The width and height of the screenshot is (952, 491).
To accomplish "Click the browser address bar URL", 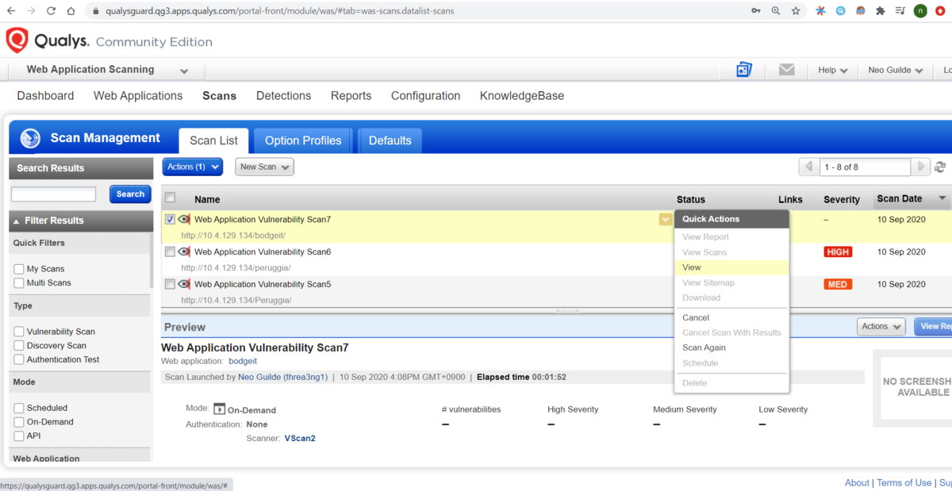I will [279, 11].
